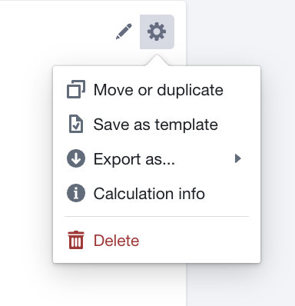Toggle the gear settings icon
This screenshot has width=295, height=306.
[157, 32]
